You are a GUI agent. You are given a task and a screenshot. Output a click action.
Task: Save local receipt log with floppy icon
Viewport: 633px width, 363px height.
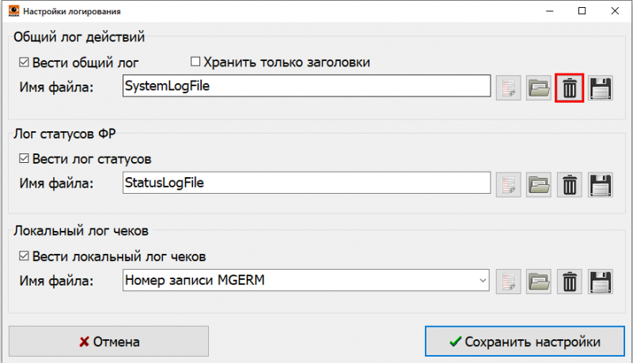pos(601,282)
